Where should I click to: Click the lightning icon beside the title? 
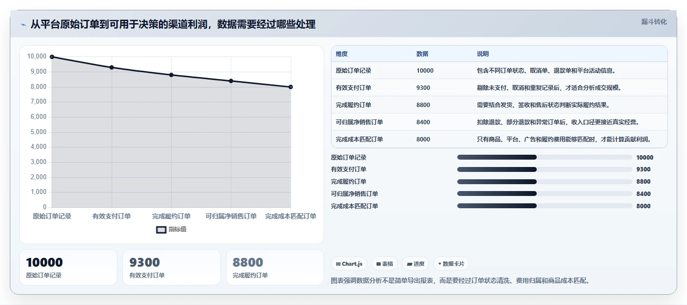pyautogui.click(x=23, y=25)
